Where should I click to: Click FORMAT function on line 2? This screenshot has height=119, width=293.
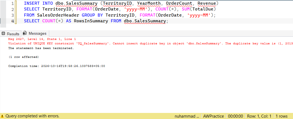[x=85, y=9]
